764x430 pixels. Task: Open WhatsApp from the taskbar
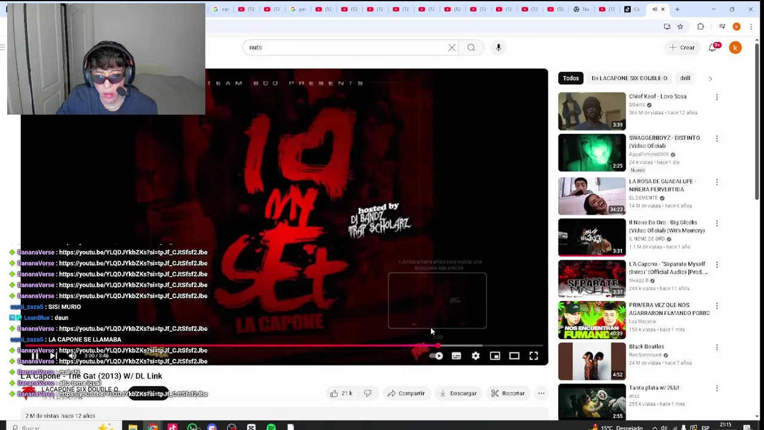pyautogui.click(x=192, y=427)
